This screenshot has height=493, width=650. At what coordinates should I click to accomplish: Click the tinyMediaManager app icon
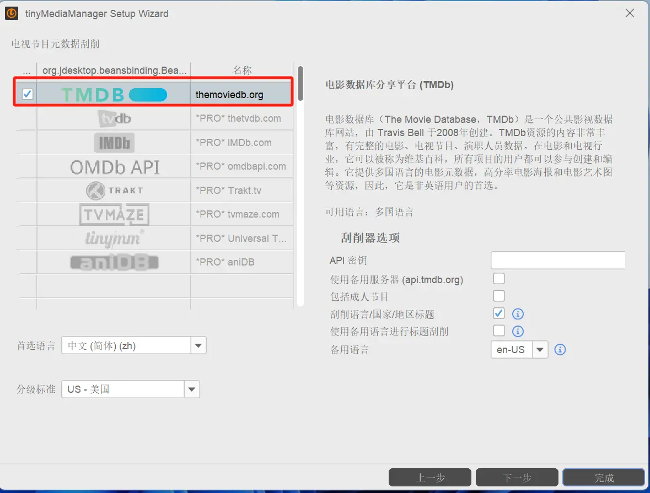pos(11,13)
